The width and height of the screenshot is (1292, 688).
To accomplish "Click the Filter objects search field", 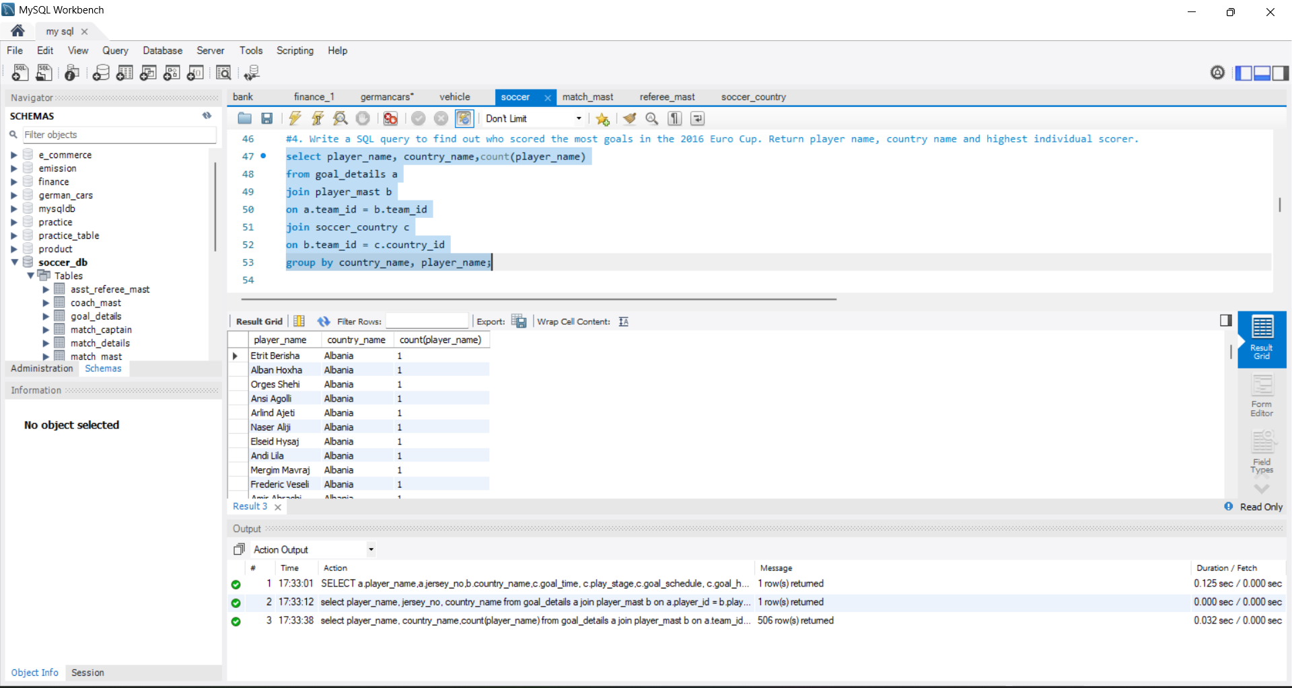I will [x=120, y=135].
